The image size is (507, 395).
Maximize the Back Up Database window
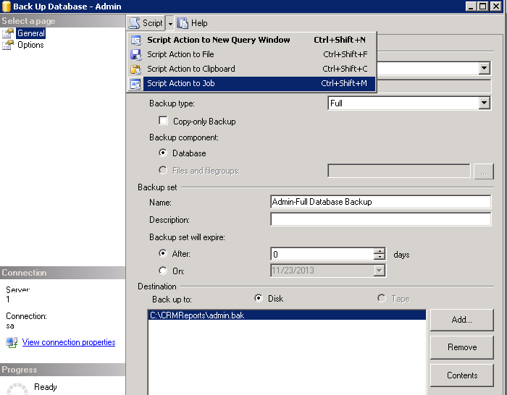click(x=483, y=6)
